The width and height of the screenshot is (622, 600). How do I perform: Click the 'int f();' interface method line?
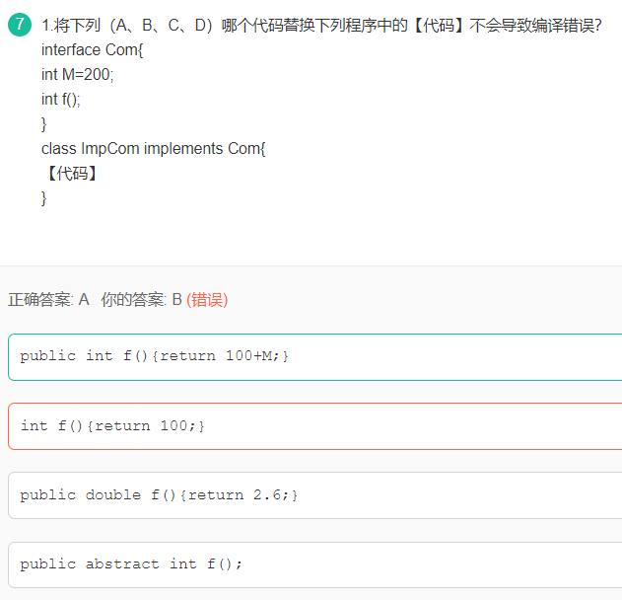coord(61,100)
